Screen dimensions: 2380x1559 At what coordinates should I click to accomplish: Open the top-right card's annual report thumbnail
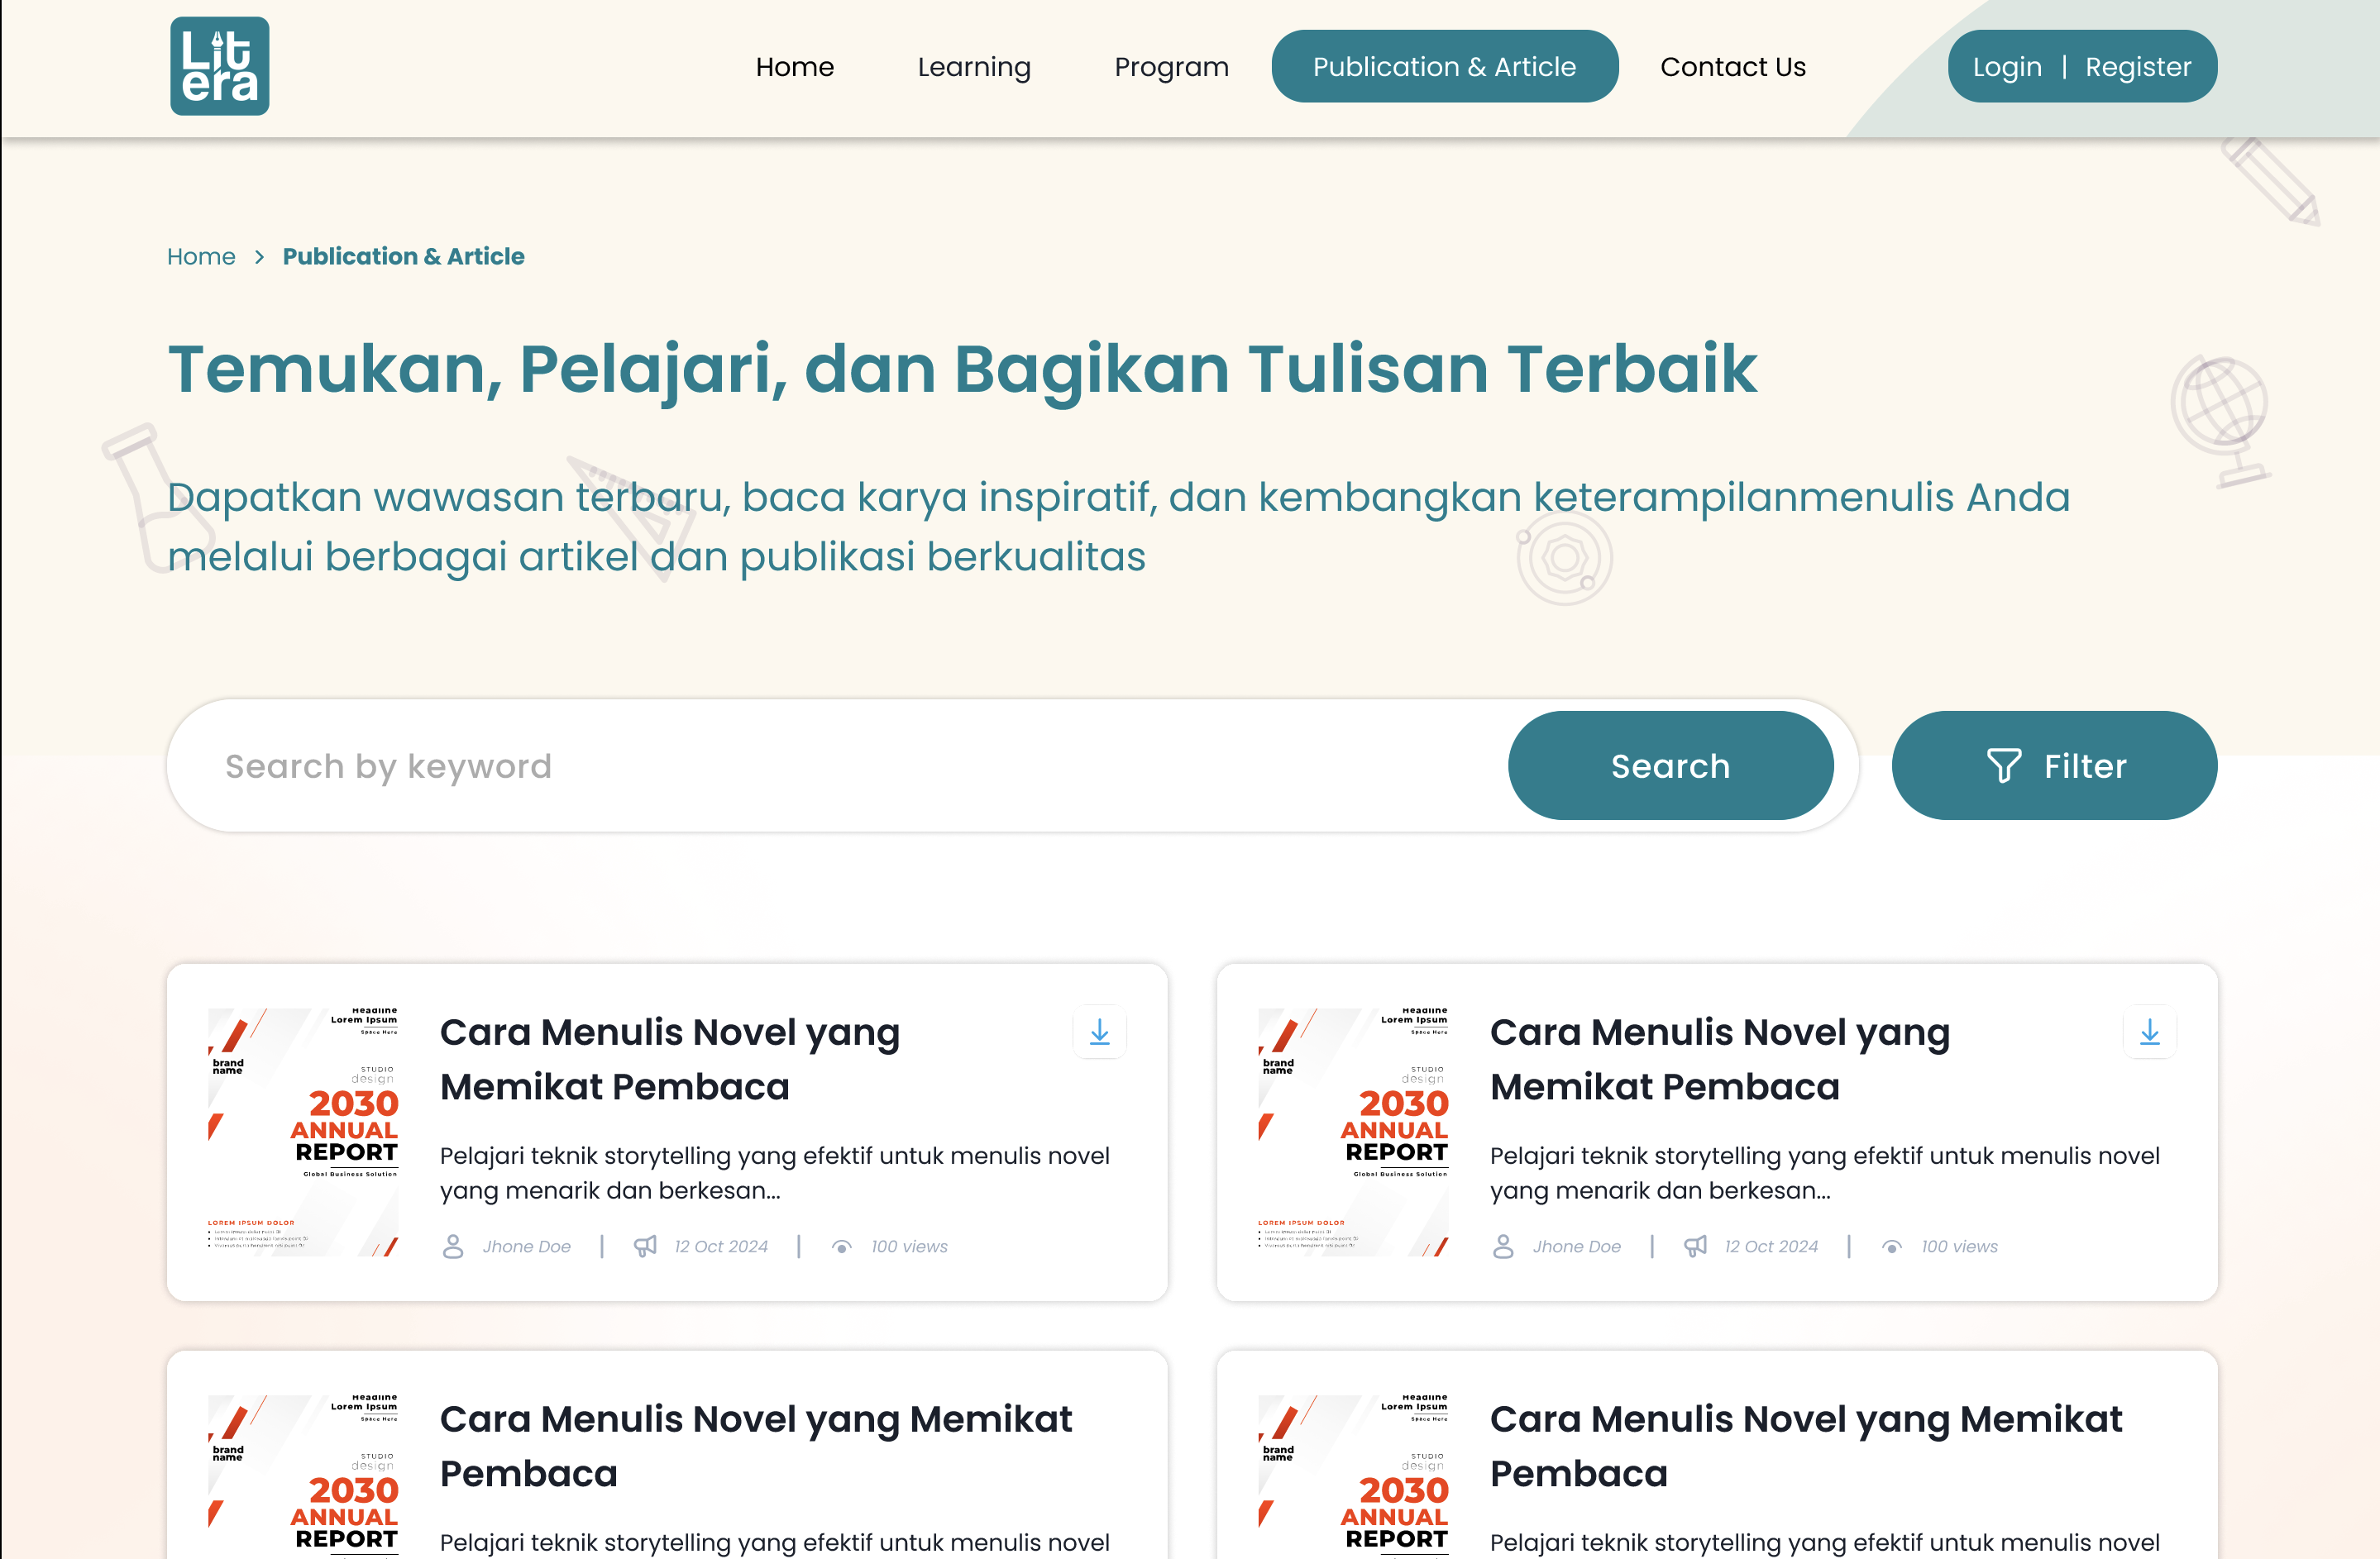(1353, 1132)
